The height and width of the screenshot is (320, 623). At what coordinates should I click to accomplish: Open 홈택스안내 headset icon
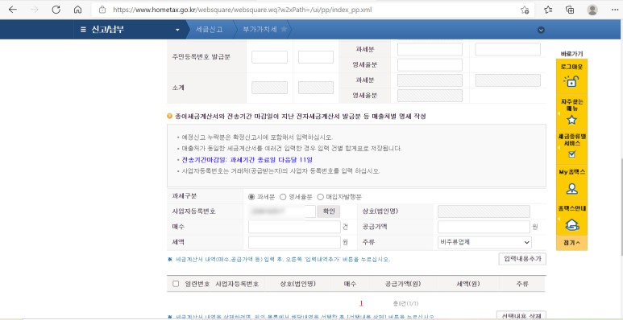(571, 225)
